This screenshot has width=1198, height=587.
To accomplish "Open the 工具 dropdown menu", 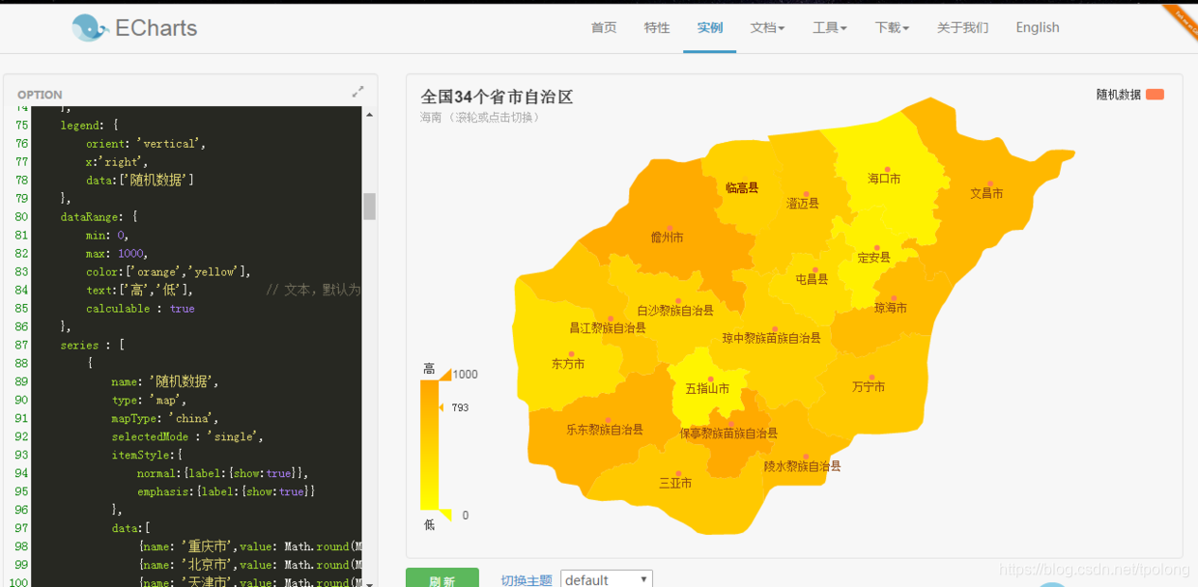I will 828,28.
